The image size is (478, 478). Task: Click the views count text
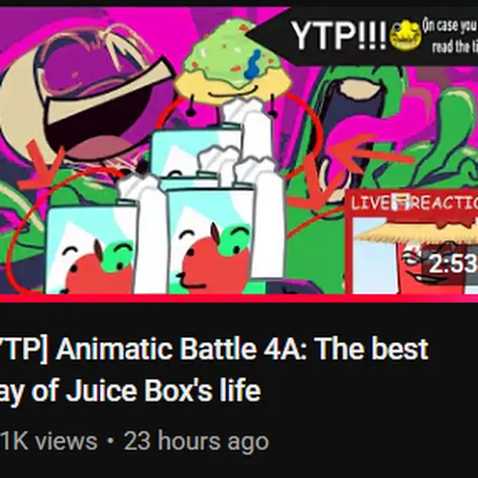pos(49,441)
